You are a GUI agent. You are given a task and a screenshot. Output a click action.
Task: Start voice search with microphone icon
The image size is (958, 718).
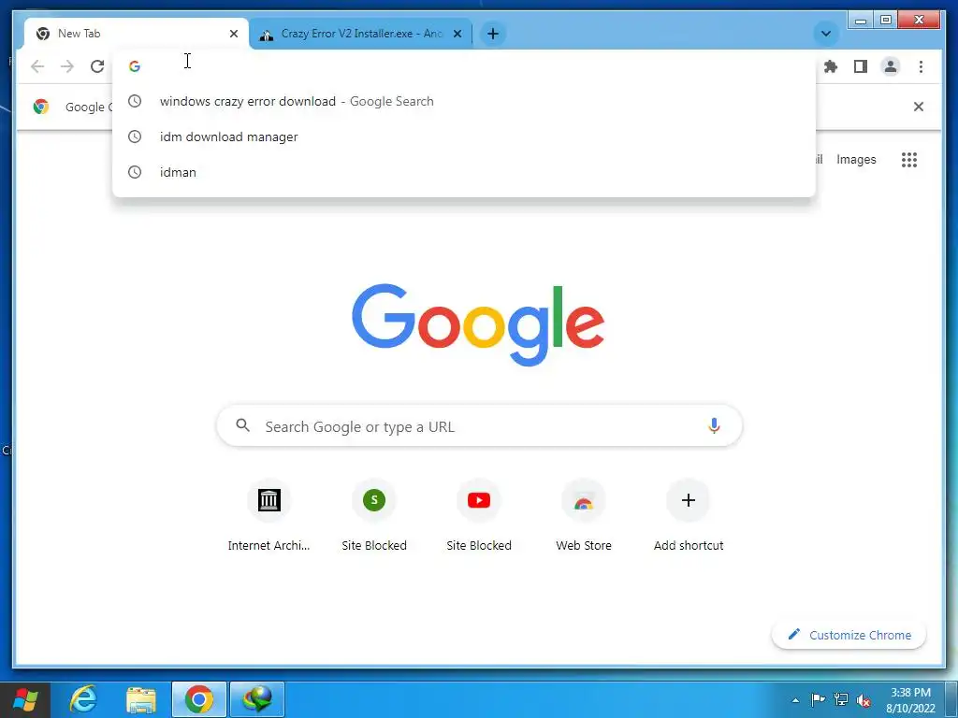(x=714, y=425)
